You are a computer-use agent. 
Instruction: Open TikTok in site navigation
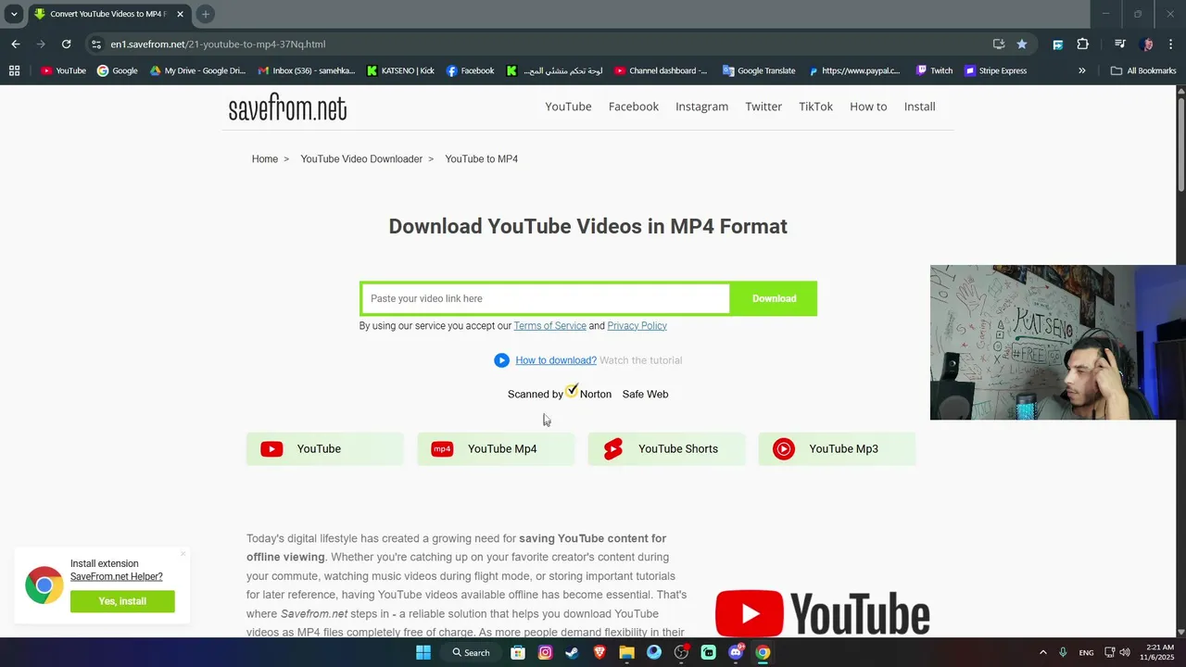pyautogui.click(x=815, y=107)
